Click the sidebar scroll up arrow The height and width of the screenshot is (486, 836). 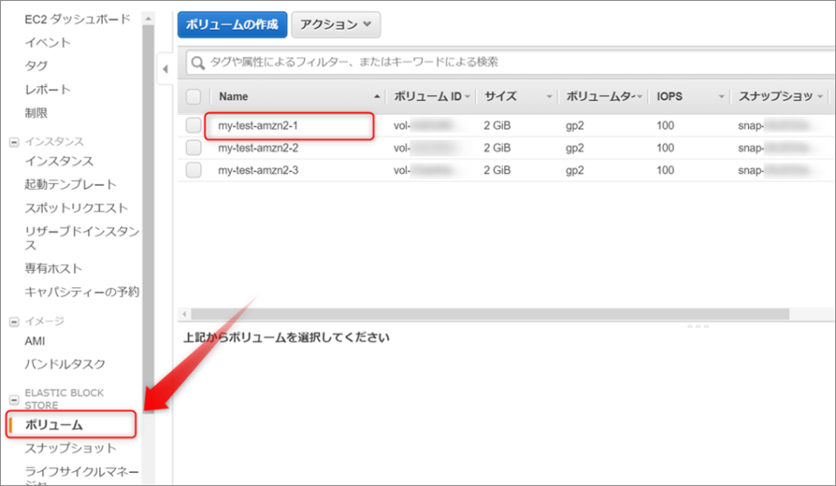click(x=148, y=18)
